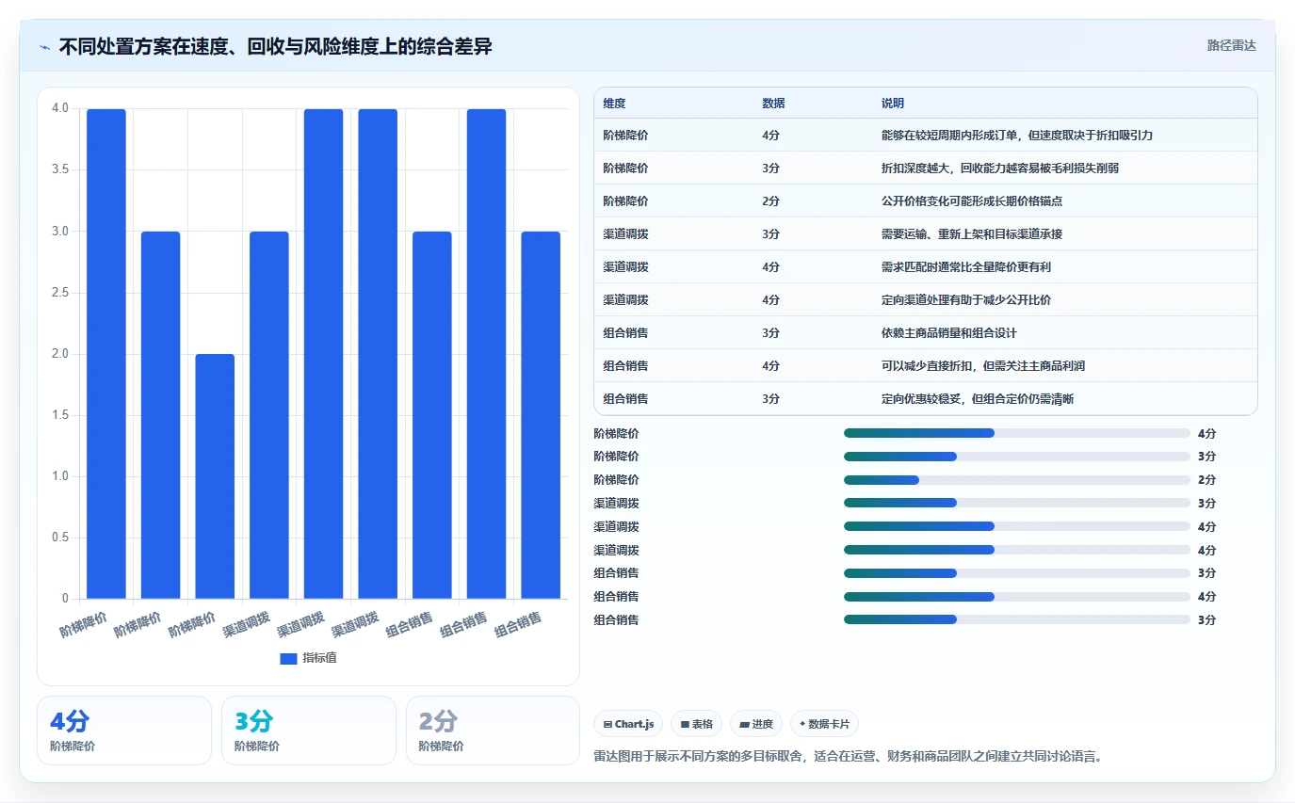This screenshot has width=1295, height=803.
Task: Select the 表格 tag chip
Action: (x=697, y=724)
